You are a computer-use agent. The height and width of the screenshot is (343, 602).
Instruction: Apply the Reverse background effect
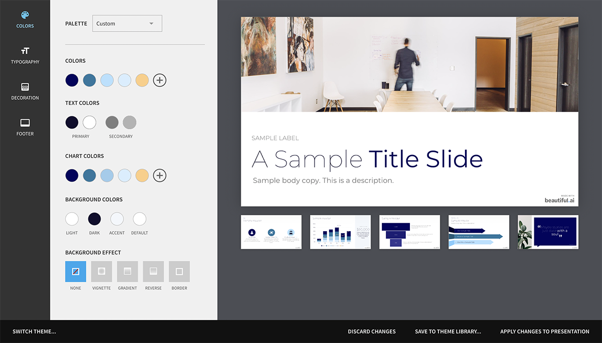coord(153,271)
